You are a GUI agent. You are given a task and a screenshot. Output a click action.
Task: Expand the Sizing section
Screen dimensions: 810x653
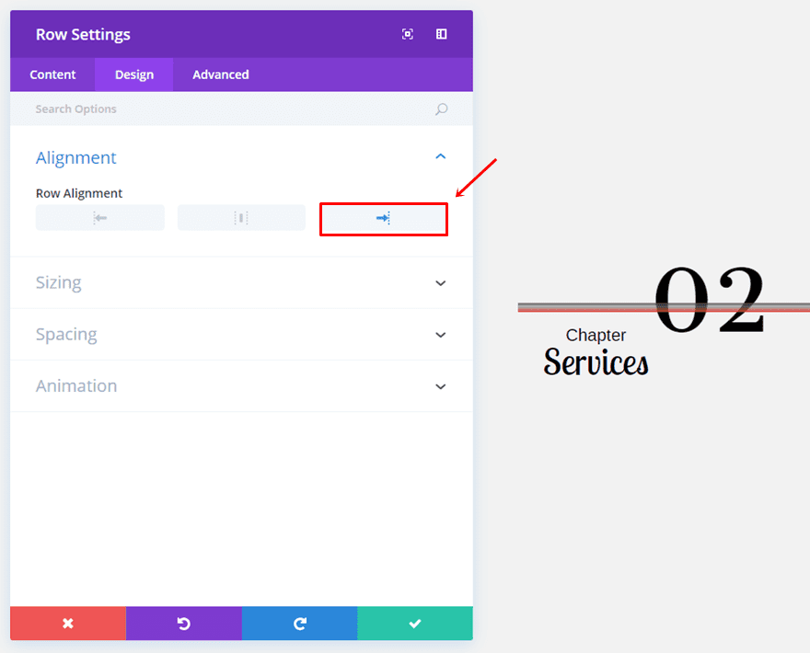440,283
